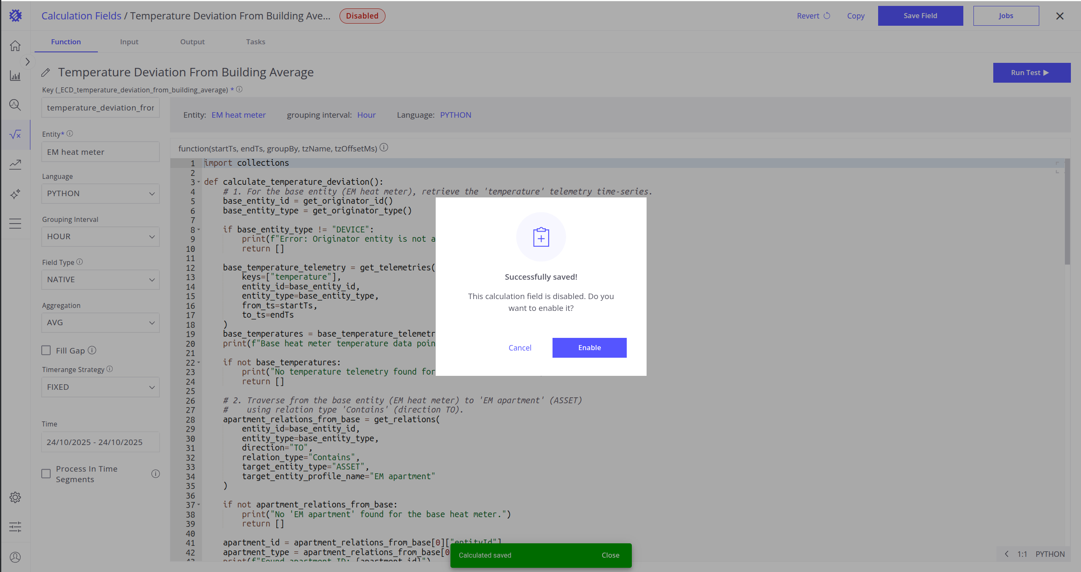Screen dimensions: 1081x572
Task: Click the sliders configuration icon
Action: coord(15,526)
